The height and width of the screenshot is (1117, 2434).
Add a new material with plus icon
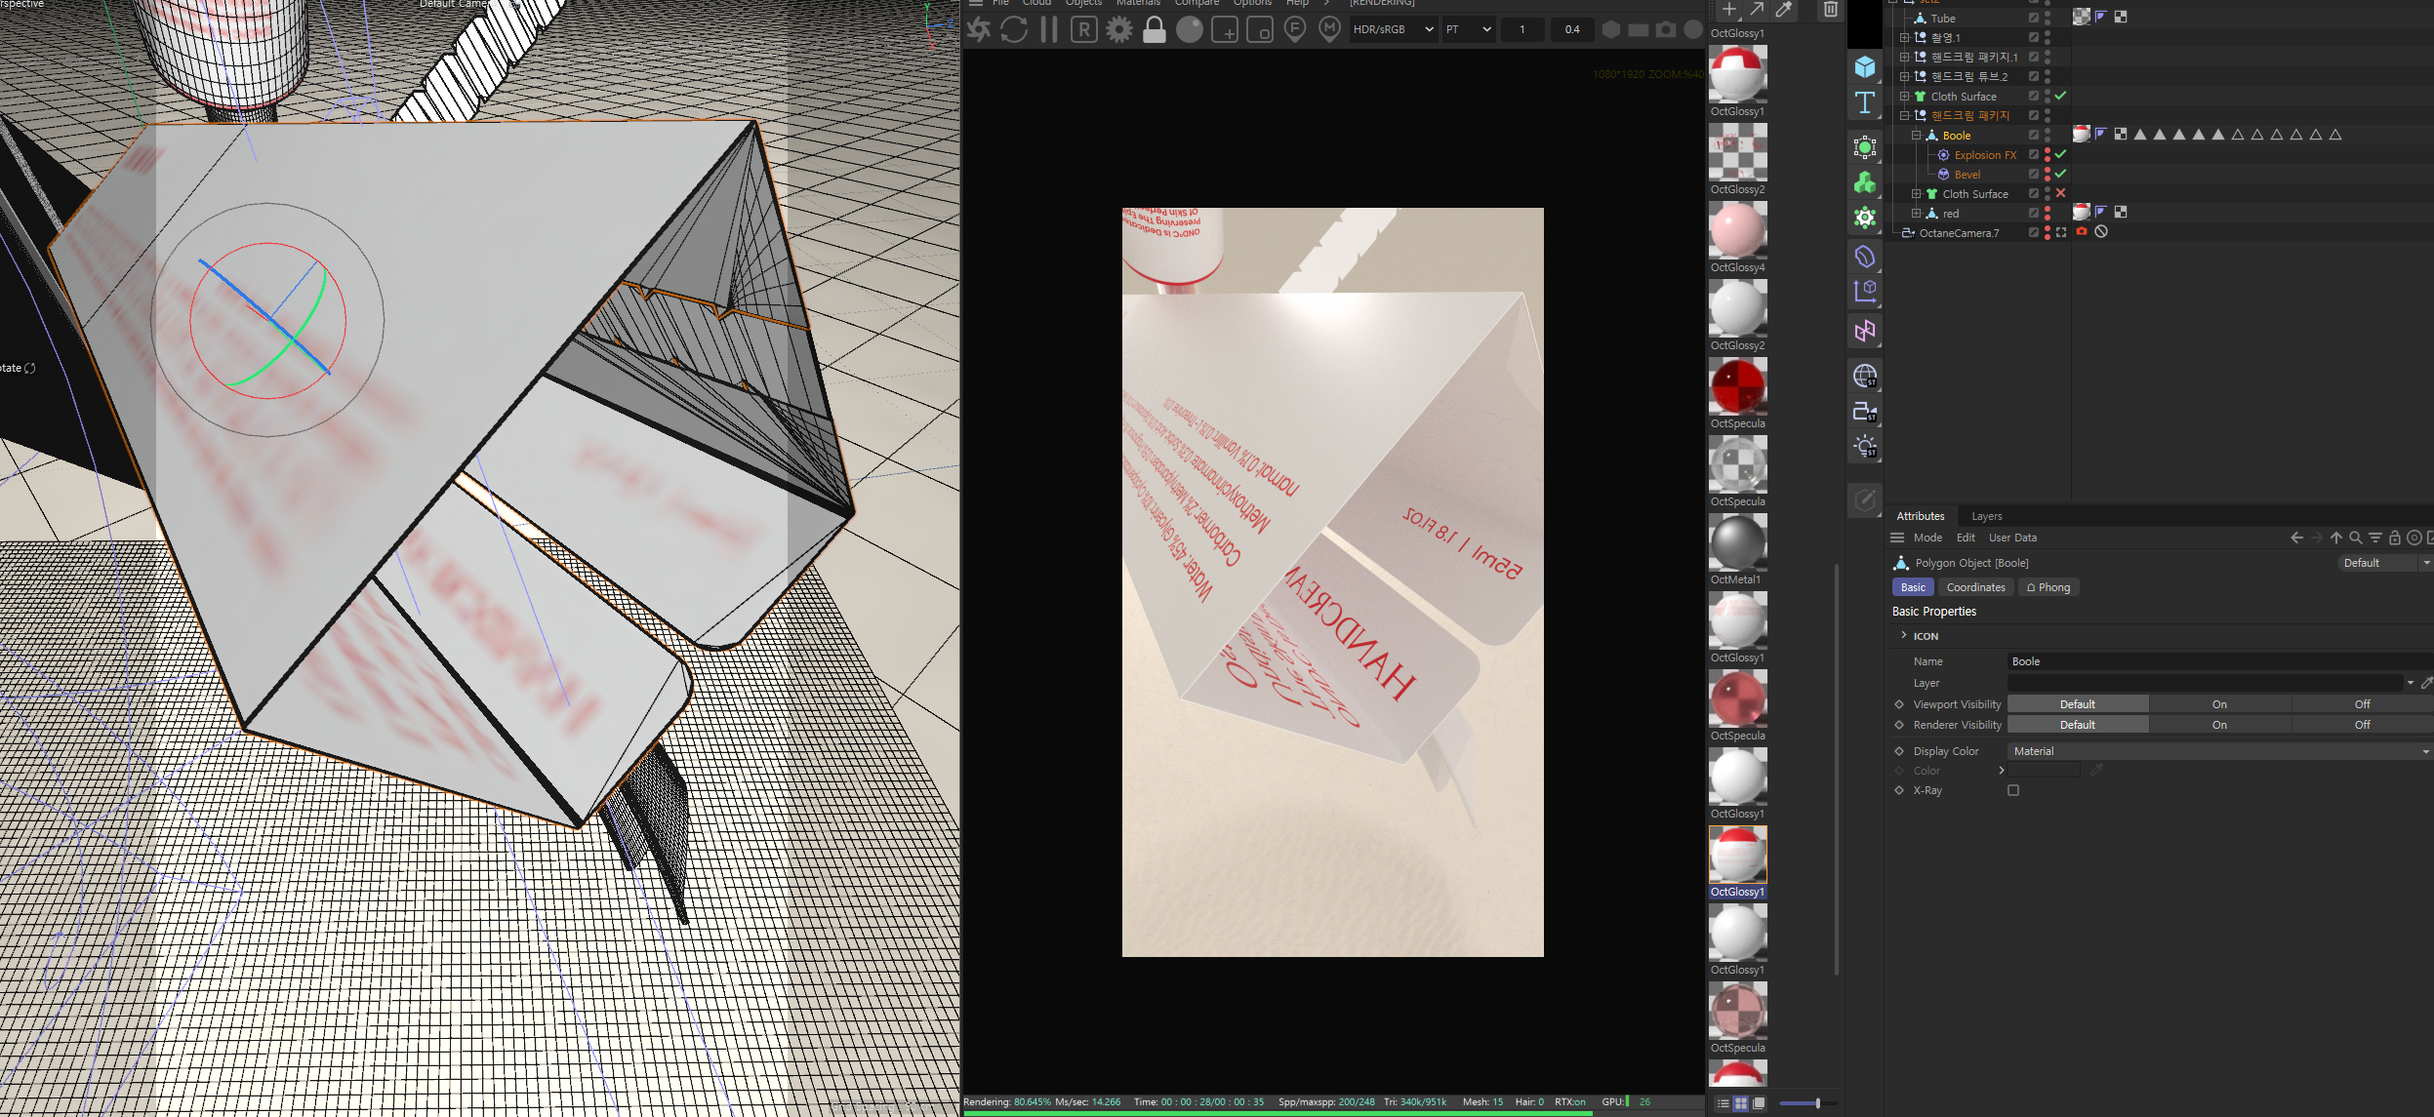coord(1728,10)
